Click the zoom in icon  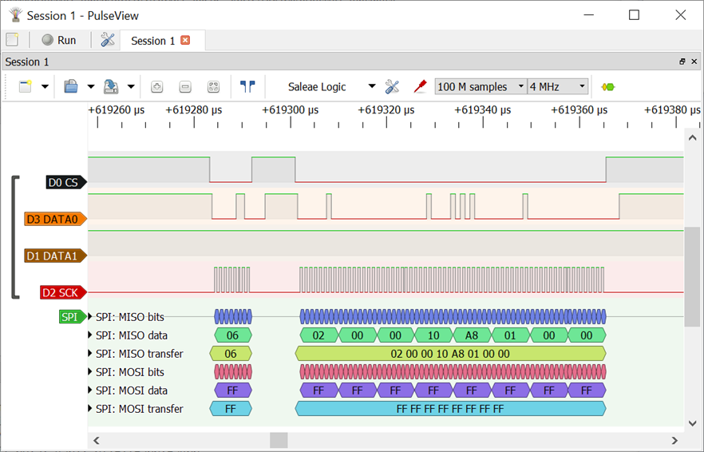pyautogui.click(x=157, y=87)
